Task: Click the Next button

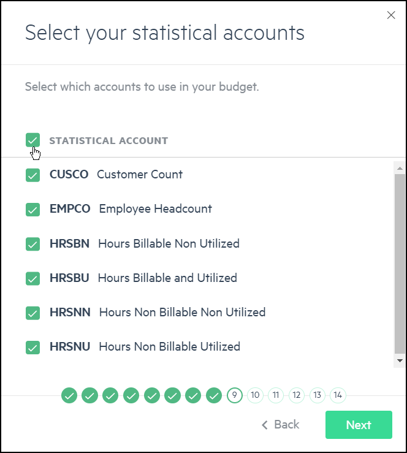Action: pos(359,425)
